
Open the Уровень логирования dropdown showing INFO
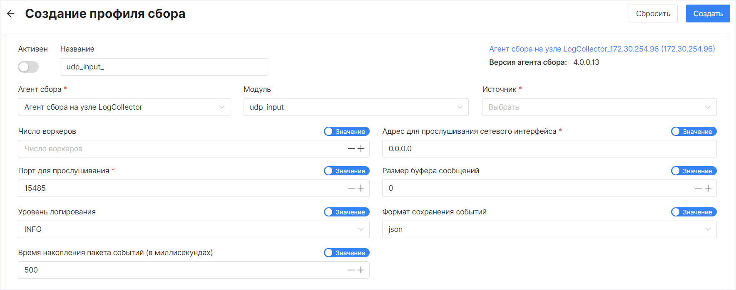click(194, 229)
